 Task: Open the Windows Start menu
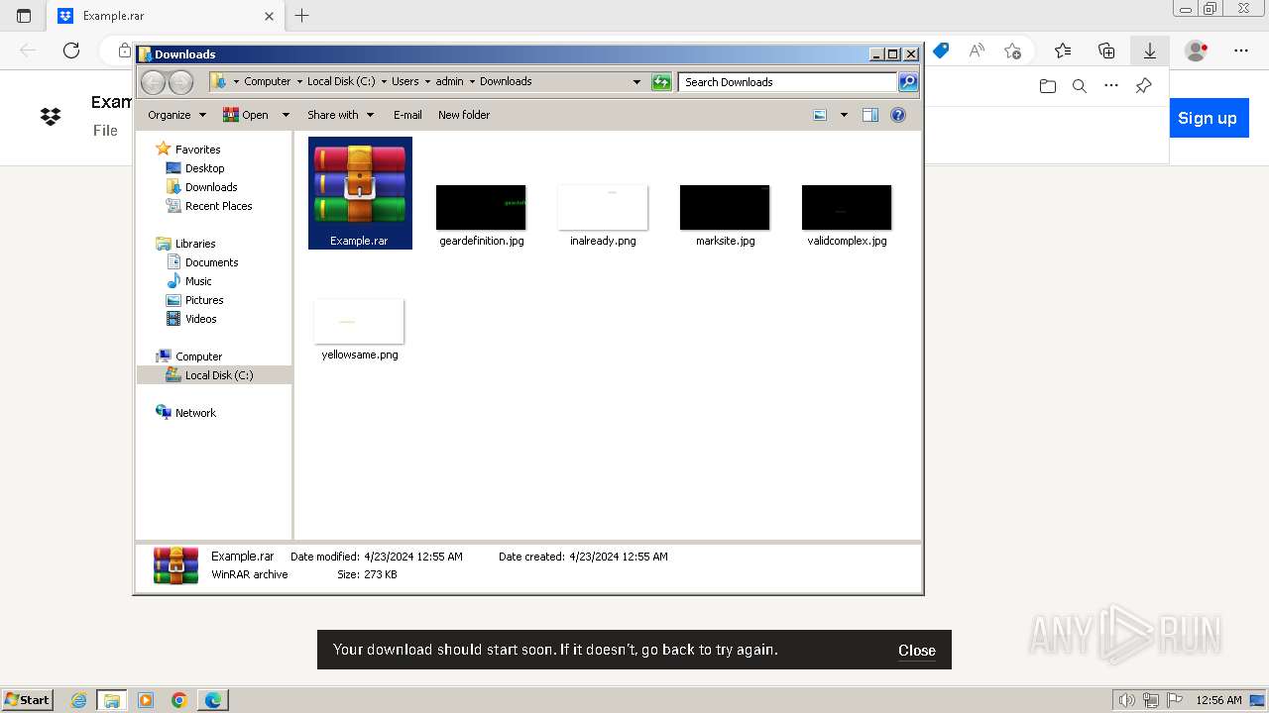pos(28,699)
